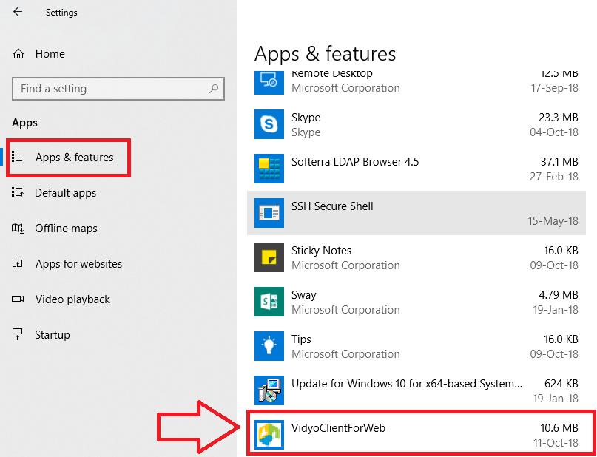The height and width of the screenshot is (457, 597).
Task: Click Microsoft Corporation under Sway
Action: click(345, 310)
